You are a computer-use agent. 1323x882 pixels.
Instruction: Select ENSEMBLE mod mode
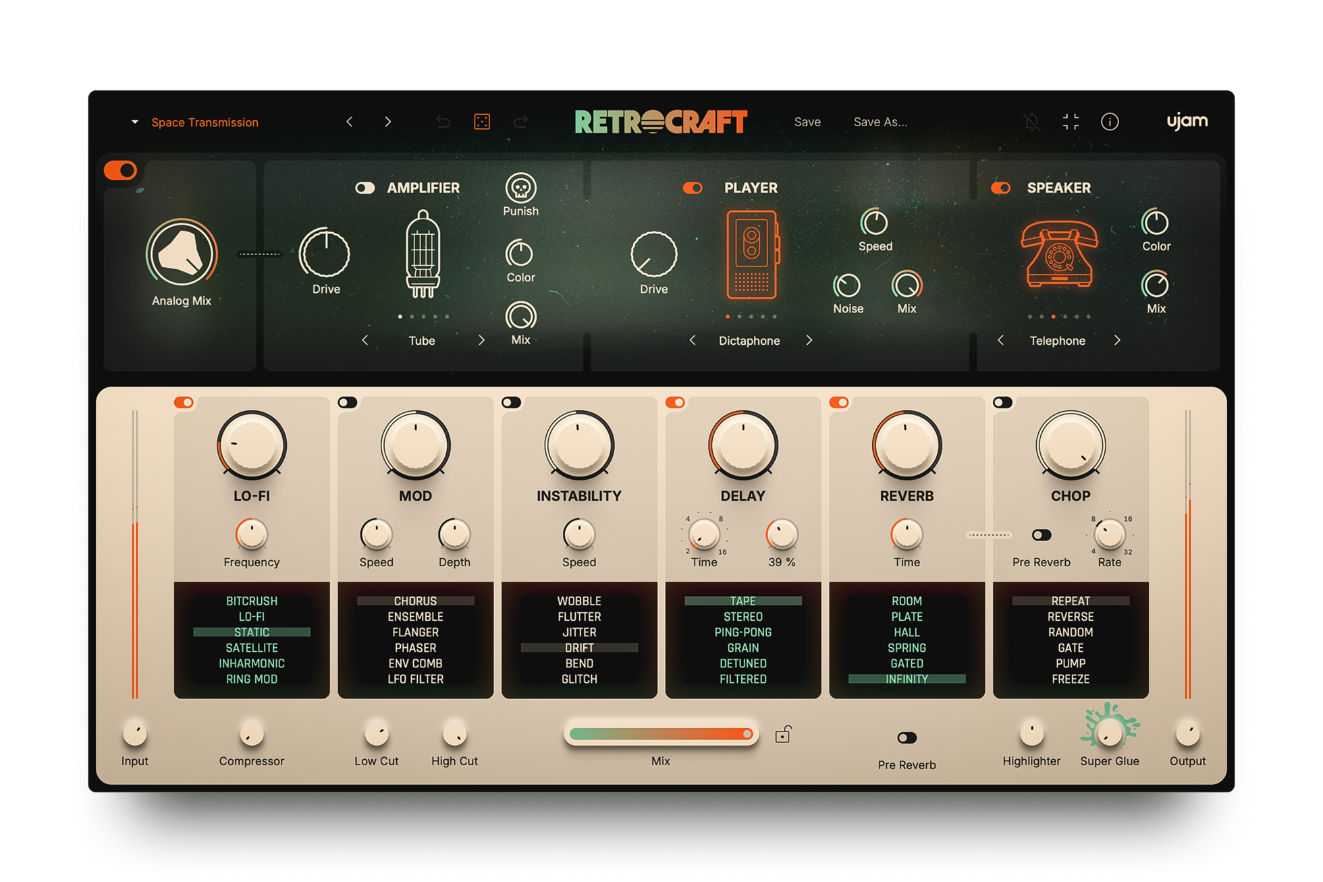coord(415,617)
